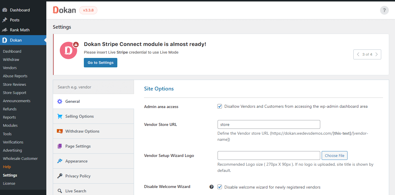Open Withdraw submenu item
This screenshot has width=395, height=195.
pos(11,59)
